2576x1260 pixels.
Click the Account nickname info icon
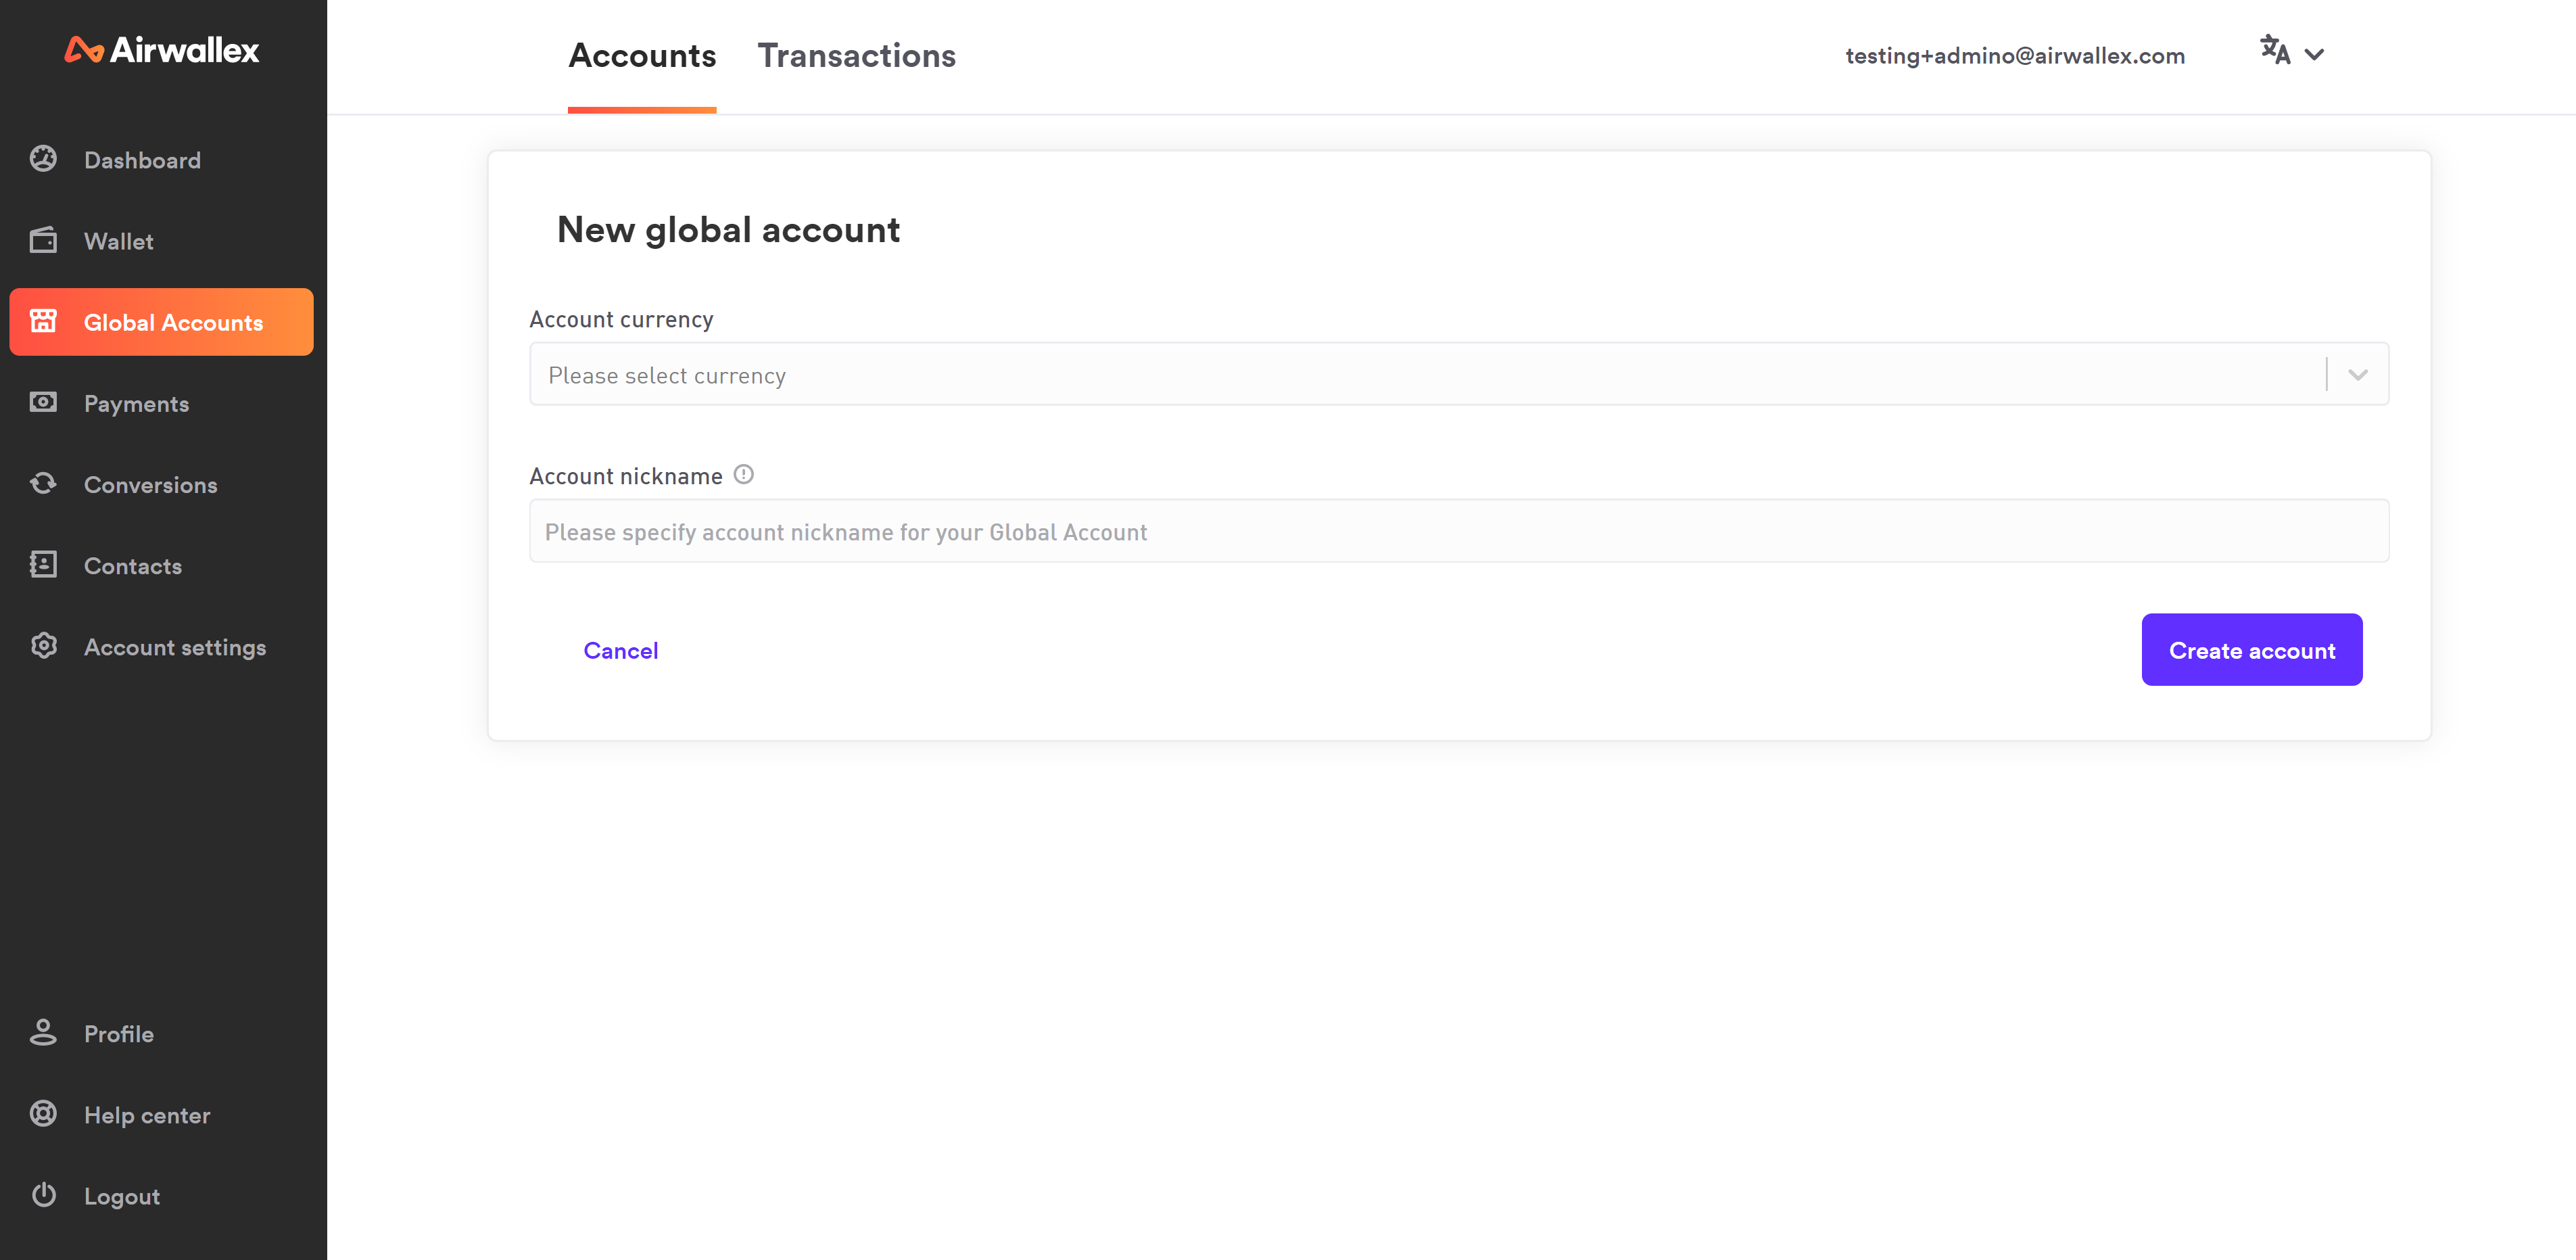[743, 475]
